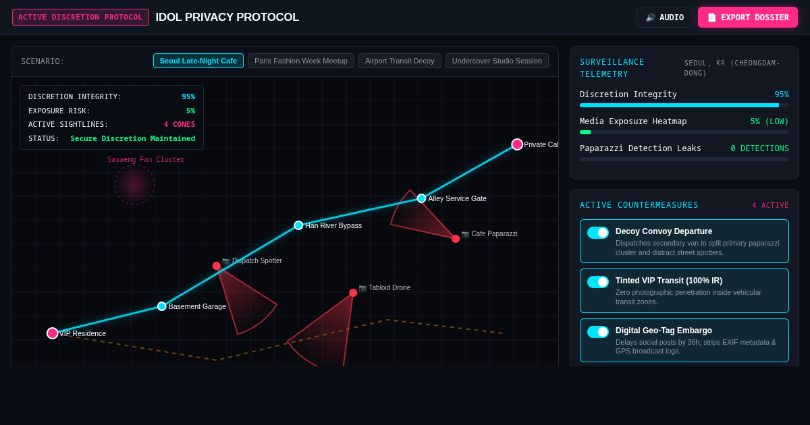Click the Cafe Paparazzi camera icon
The width and height of the screenshot is (810, 425).
465,234
